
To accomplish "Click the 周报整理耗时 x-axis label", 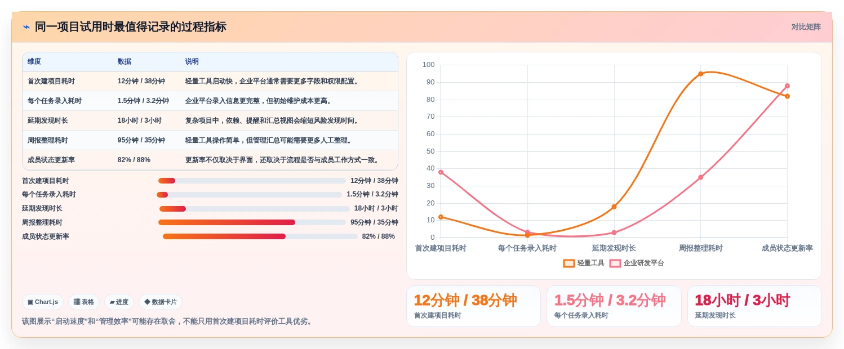I will tap(701, 248).
